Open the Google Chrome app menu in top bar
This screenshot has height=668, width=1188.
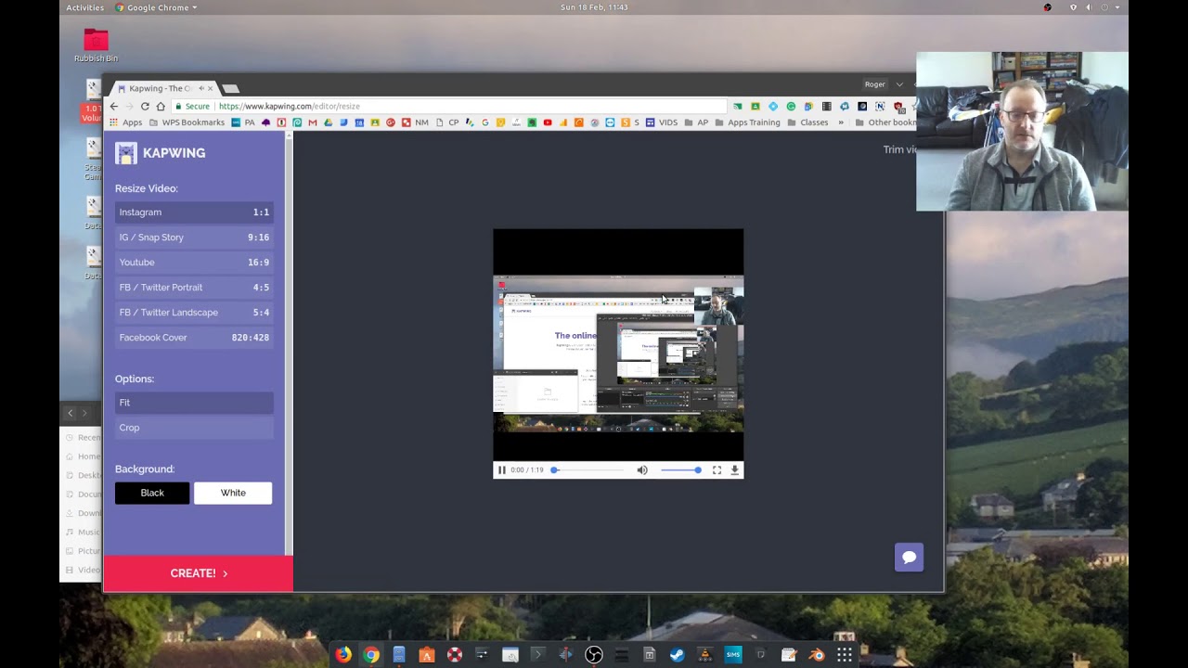[156, 7]
